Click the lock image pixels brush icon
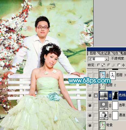Viewport: 126px width, 130px height. 114,65
